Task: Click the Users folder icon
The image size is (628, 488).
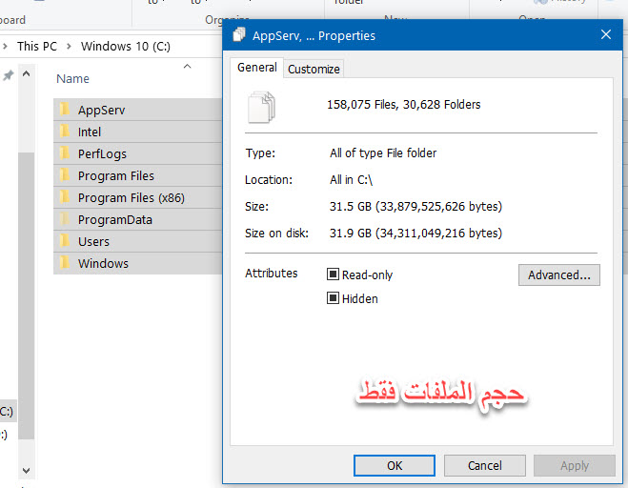Action: (65, 241)
